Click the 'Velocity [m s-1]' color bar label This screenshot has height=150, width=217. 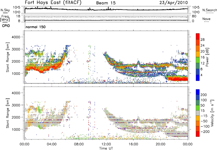[x=212, y=113]
